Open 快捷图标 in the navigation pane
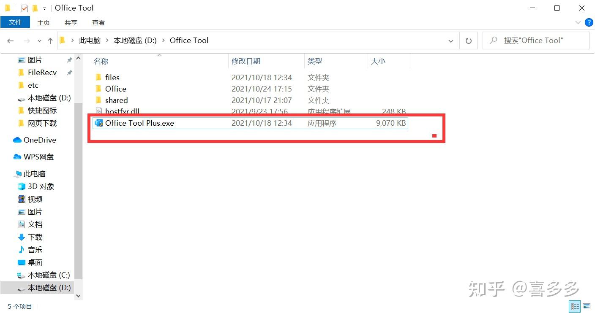 click(x=42, y=111)
